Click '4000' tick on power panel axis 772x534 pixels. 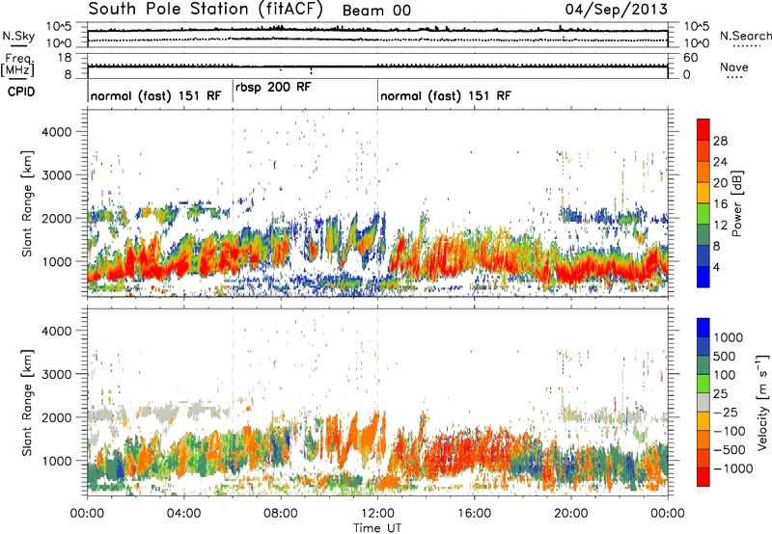(57, 132)
